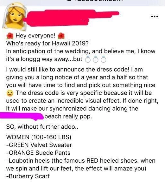Click the hibiscus emoji before "Hey everyone!"
Screen dimensions: 165x182
point(10,36)
